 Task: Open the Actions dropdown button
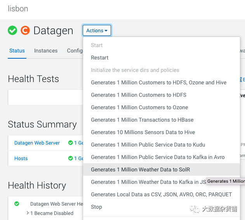(97, 31)
